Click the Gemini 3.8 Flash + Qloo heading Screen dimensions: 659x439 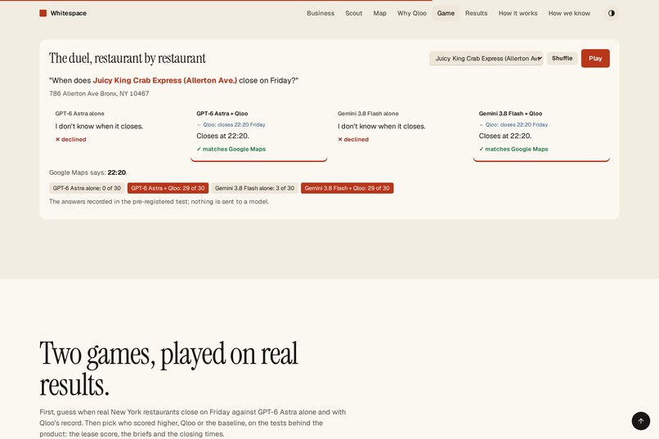(x=510, y=114)
